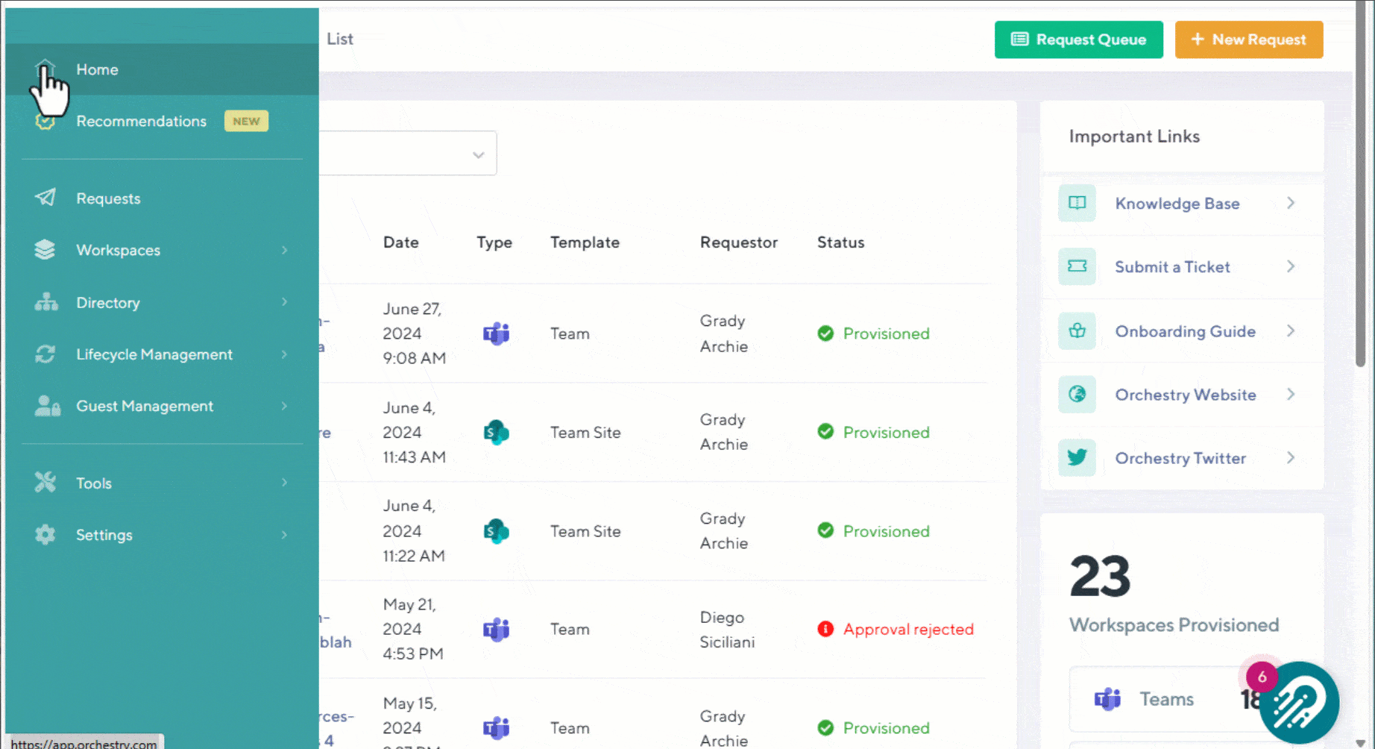Open Recommendations menu item

[141, 121]
